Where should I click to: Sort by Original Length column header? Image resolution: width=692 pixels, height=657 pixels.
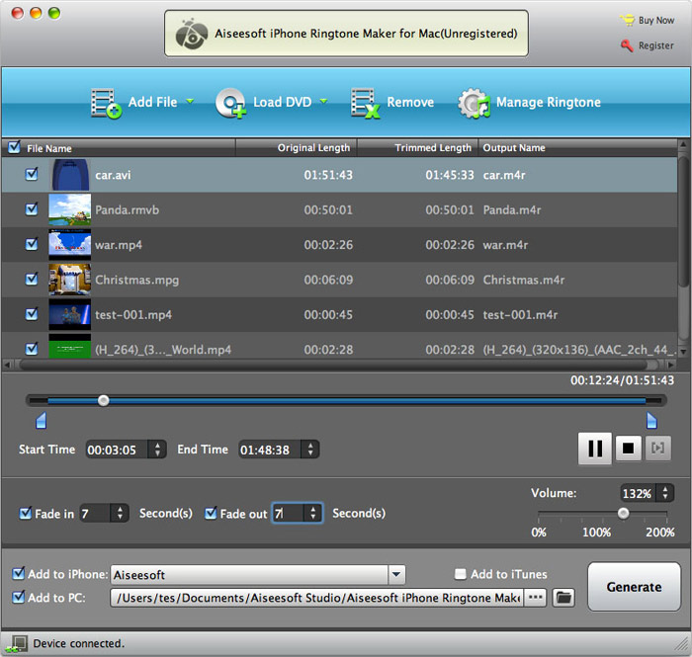coord(297,148)
